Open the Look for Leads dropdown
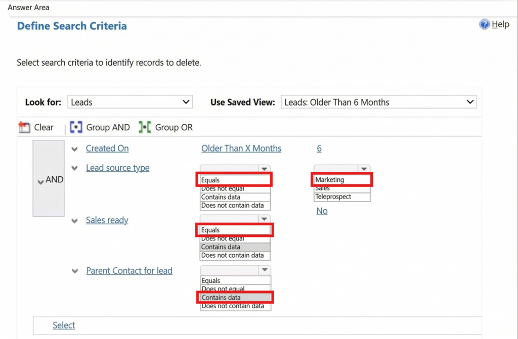Image resolution: width=518 pixels, height=339 pixels. 130,102
